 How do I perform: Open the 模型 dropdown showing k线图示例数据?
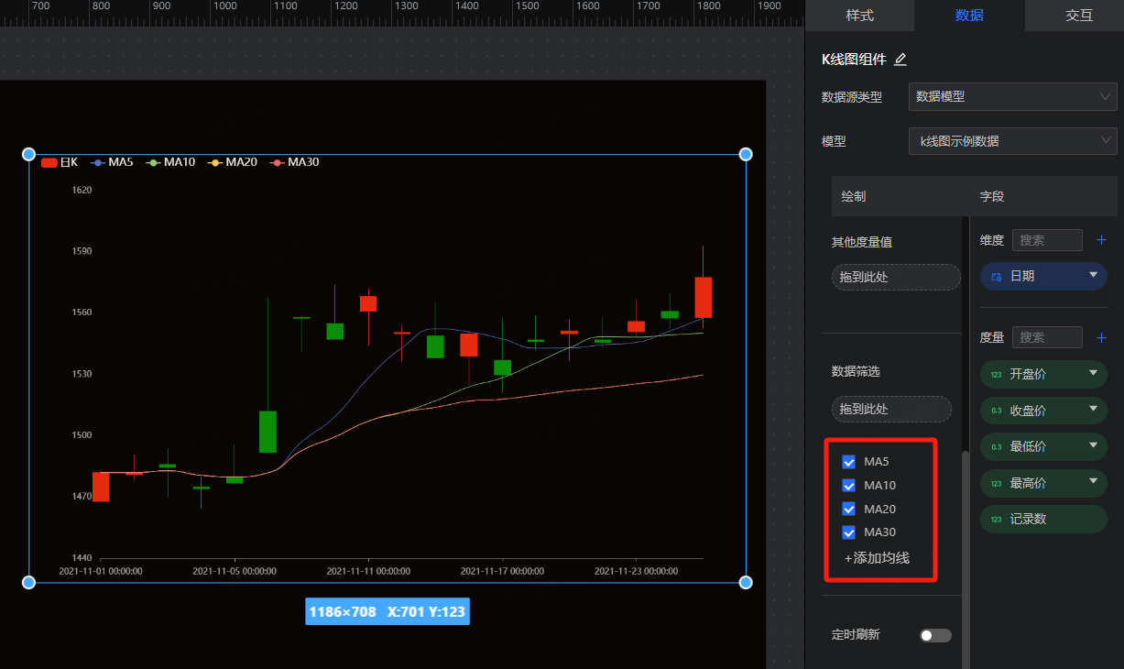pyautogui.click(x=1012, y=141)
